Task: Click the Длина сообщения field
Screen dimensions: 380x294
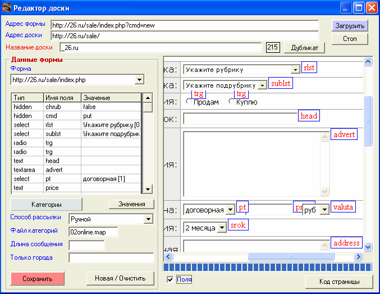Action: 87,245
